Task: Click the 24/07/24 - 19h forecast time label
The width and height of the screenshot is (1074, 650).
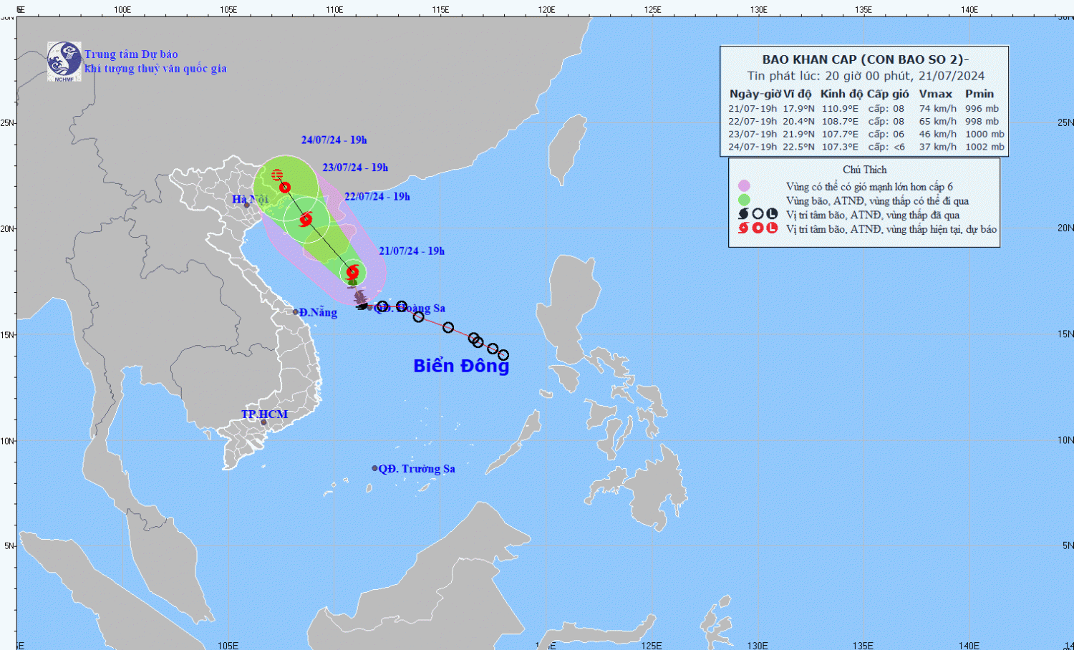Action: click(334, 140)
